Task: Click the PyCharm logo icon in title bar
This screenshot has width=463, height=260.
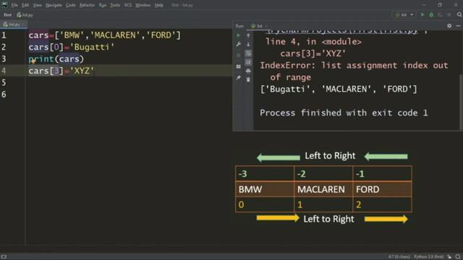Action: tap(5, 5)
